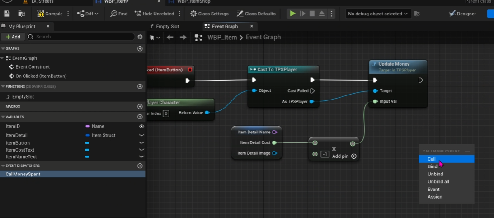The image size is (494, 218).
Task: Click the frame skip button
Action: (x=302, y=14)
